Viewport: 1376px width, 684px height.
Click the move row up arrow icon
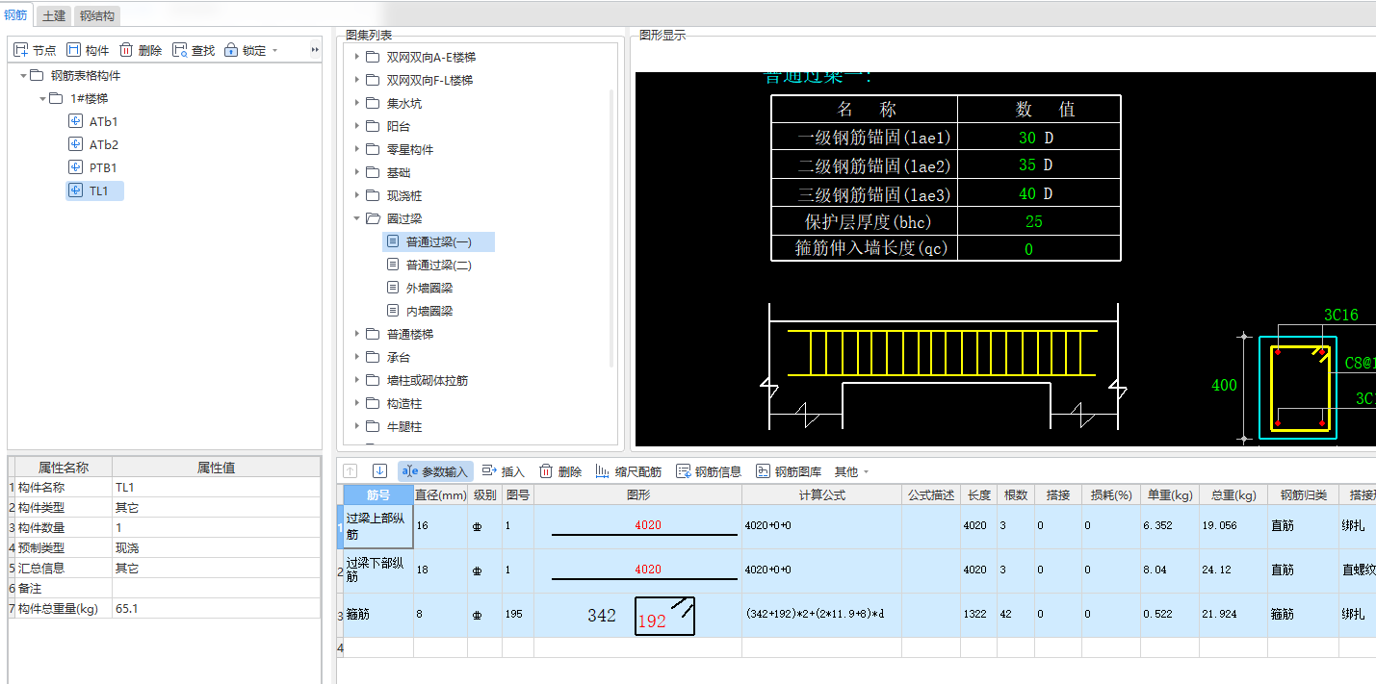350,471
